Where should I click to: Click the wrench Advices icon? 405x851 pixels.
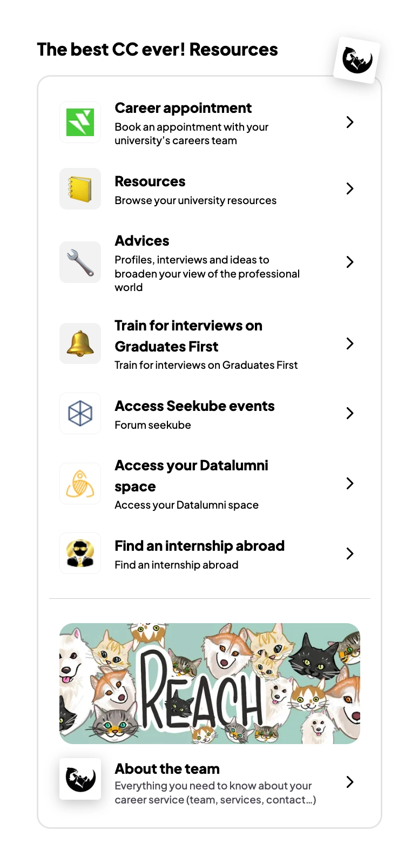click(x=80, y=262)
